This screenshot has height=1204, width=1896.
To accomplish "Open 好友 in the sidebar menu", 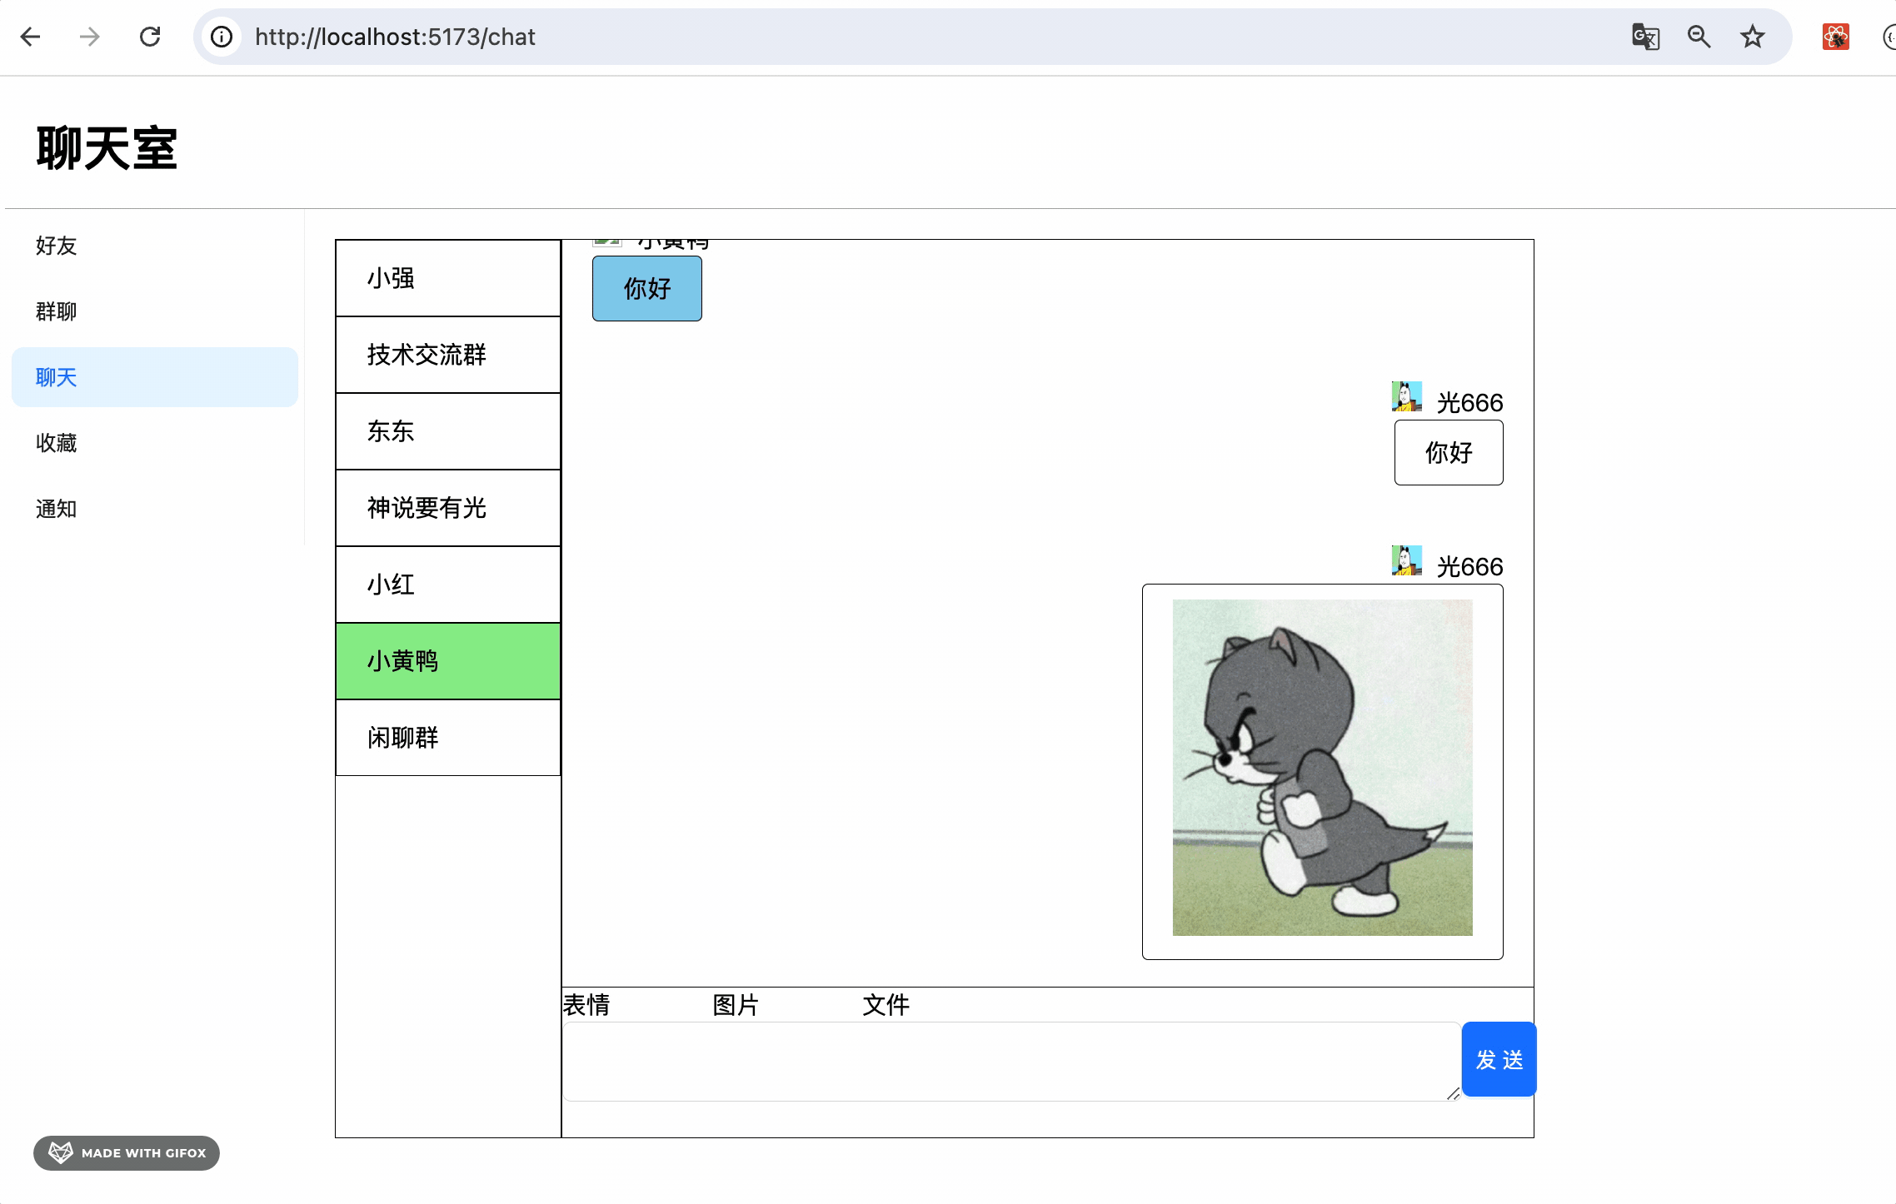I will point(56,246).
